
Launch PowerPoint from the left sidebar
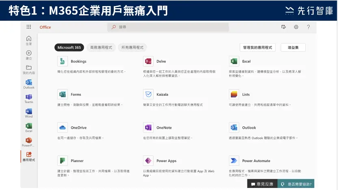[29, 142]
